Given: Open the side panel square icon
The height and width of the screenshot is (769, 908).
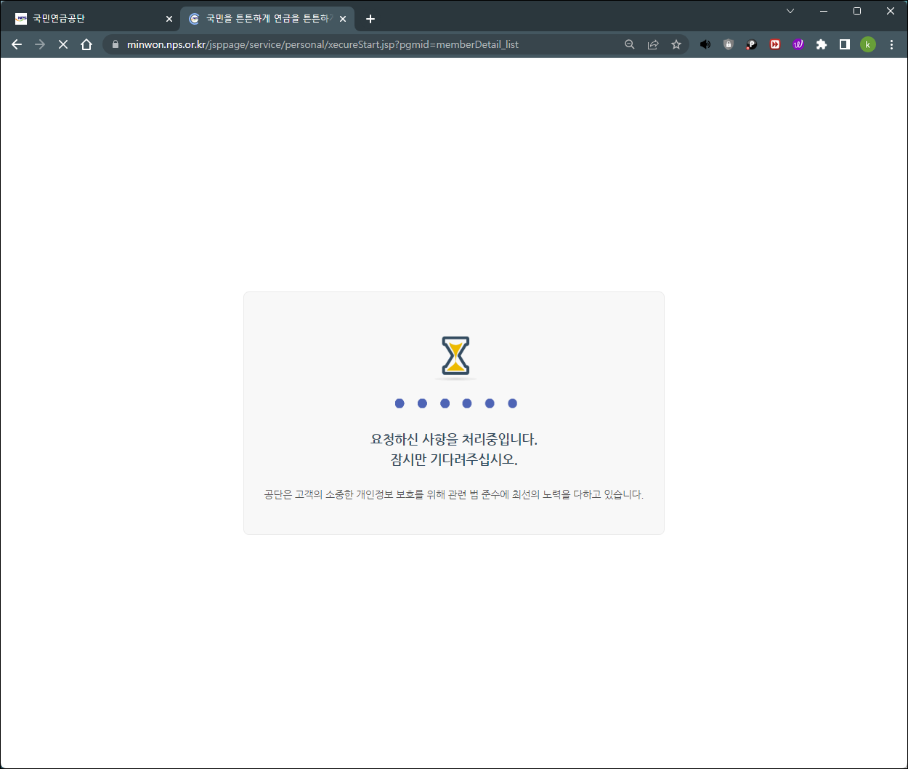Looking at the screenshot, I should (x=844, y=44).
